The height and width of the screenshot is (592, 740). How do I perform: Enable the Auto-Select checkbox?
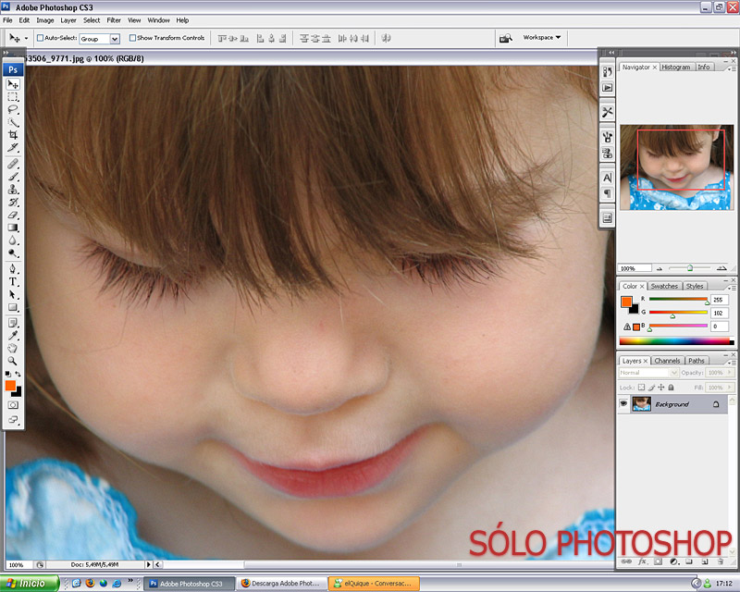[x=41, y=39]
